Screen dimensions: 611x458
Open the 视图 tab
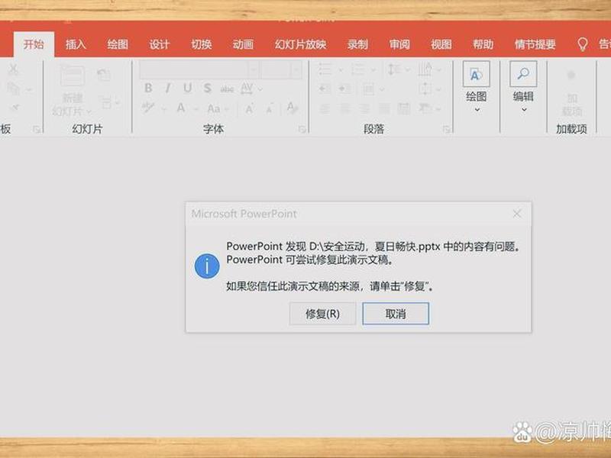[x=441, y=44]
